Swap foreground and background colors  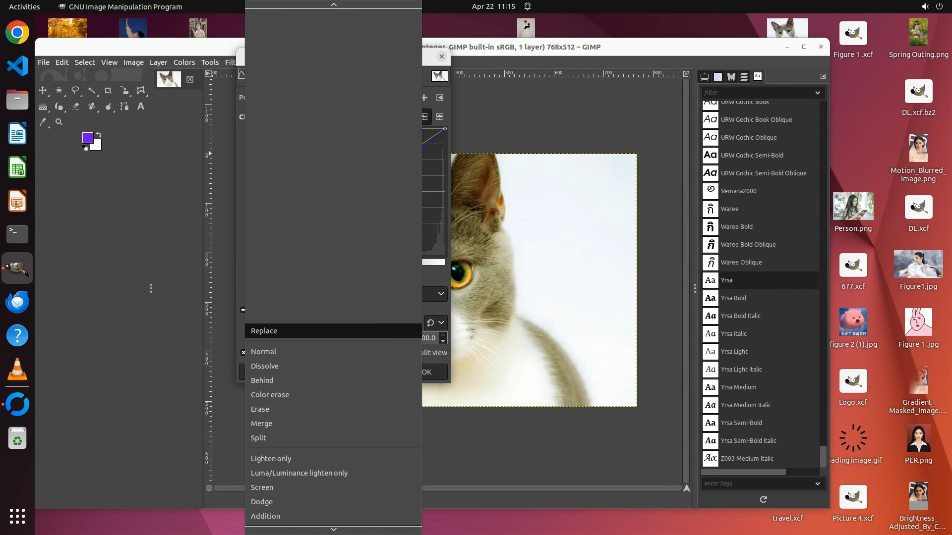coord(99,134)
